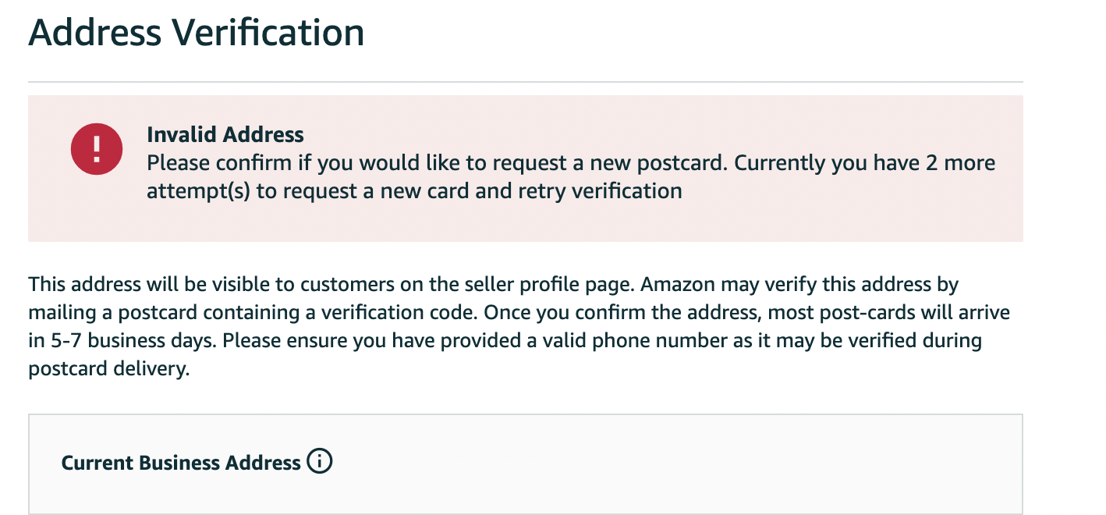Click the word Amazon in the description
This screenshot has width=1106, height=515.
pyautogui.click(x=677, y=284)
